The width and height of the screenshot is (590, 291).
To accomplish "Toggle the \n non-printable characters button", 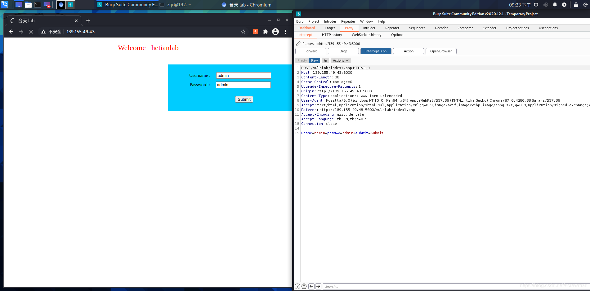I will point(325,60).
